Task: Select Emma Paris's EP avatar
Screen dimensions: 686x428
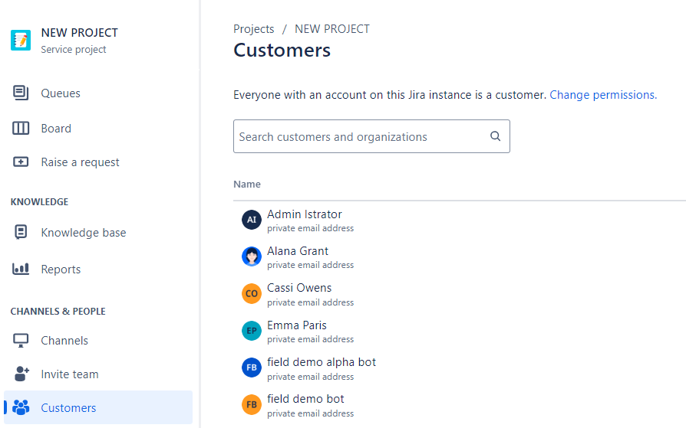Action: [252, 331]
